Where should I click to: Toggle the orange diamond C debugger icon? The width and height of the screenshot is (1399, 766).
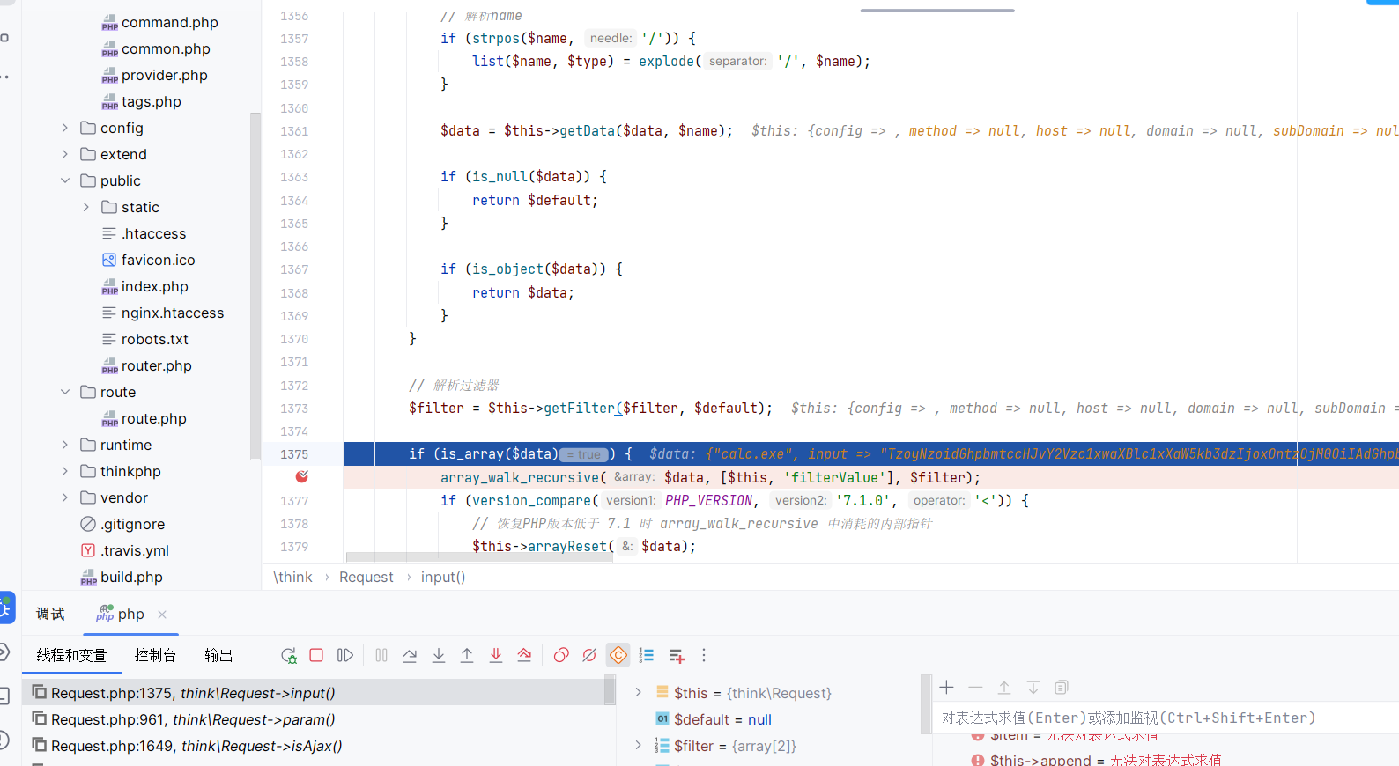(x=618, y=655)
